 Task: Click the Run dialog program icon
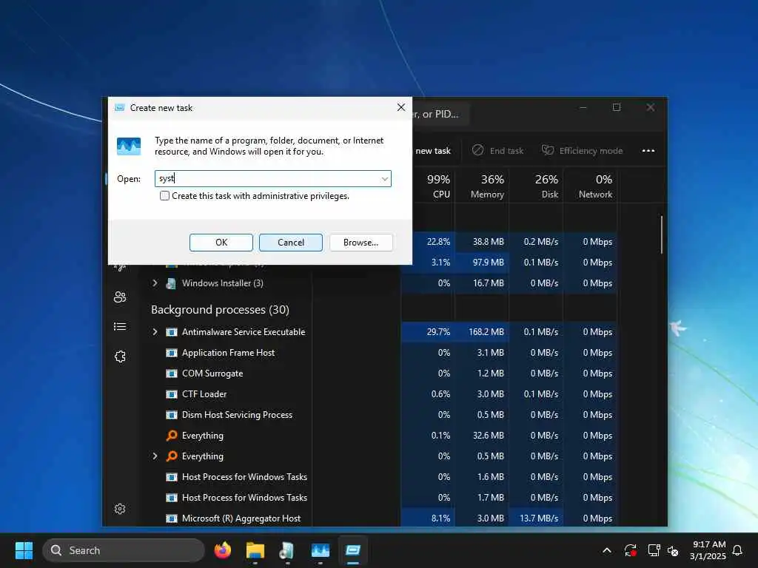pyautogui.click(x=129, y=146)
